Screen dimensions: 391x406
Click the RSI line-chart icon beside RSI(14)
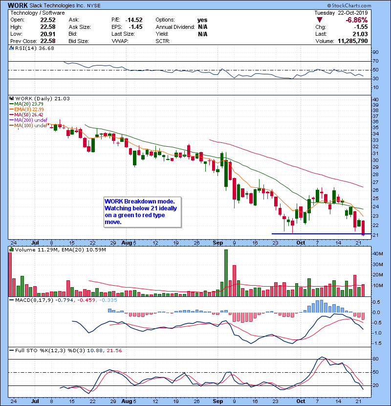click(11, 48)
